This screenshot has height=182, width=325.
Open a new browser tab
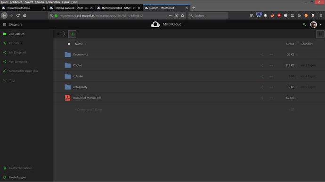(x=194, y=8)
